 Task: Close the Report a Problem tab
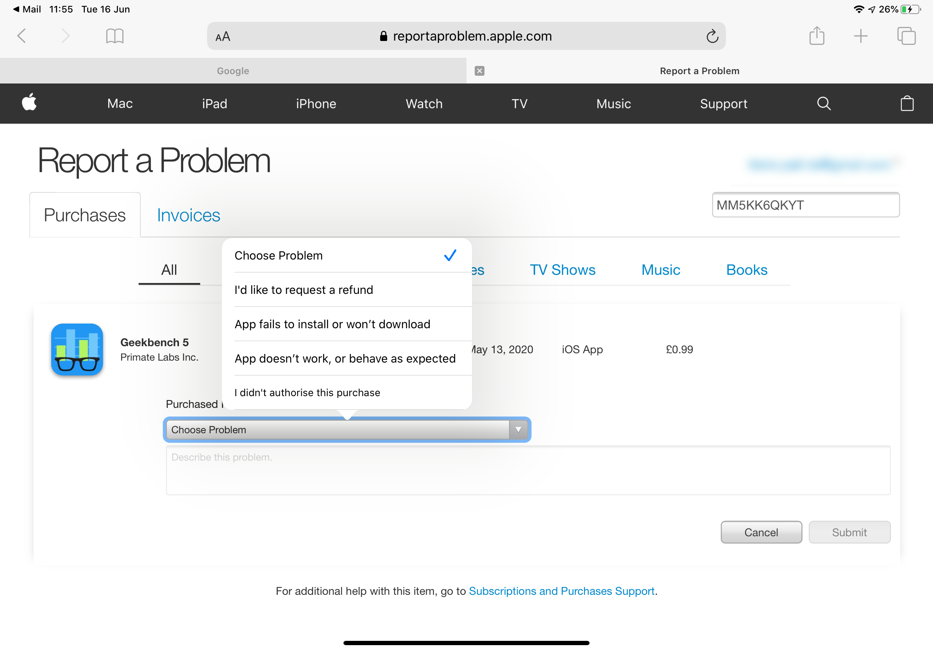point(479,71)
